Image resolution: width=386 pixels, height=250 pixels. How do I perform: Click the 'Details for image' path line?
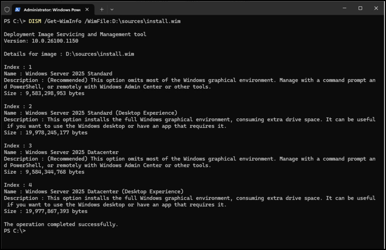69,54
